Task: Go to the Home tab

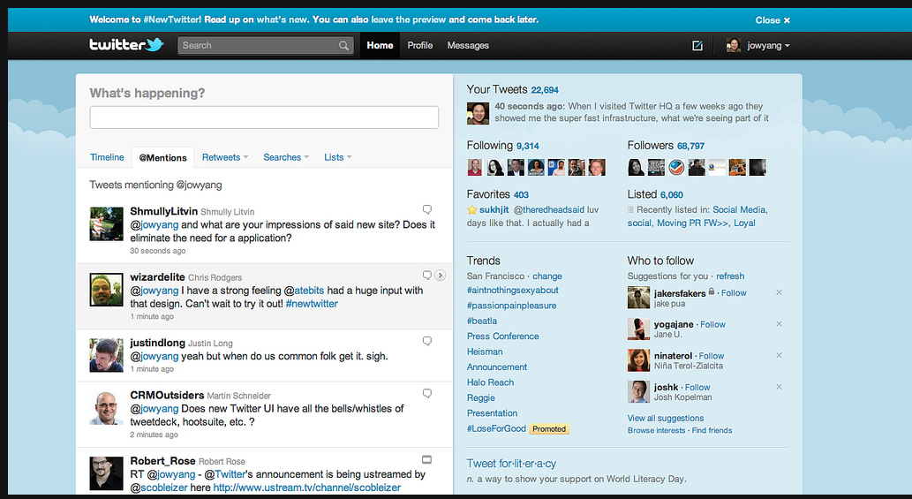Action: (380, 45)
